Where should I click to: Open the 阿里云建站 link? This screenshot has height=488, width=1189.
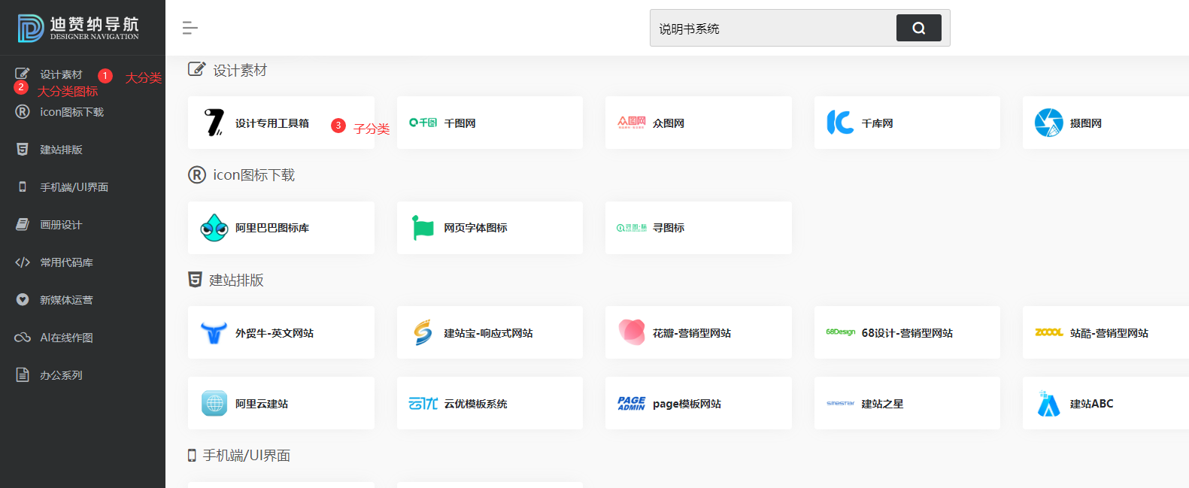point(262,404)
